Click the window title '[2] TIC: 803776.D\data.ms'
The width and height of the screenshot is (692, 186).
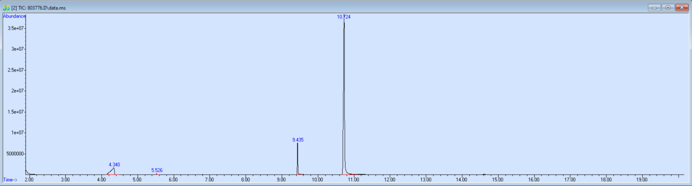pyautogui.click(x=39, y=8)
